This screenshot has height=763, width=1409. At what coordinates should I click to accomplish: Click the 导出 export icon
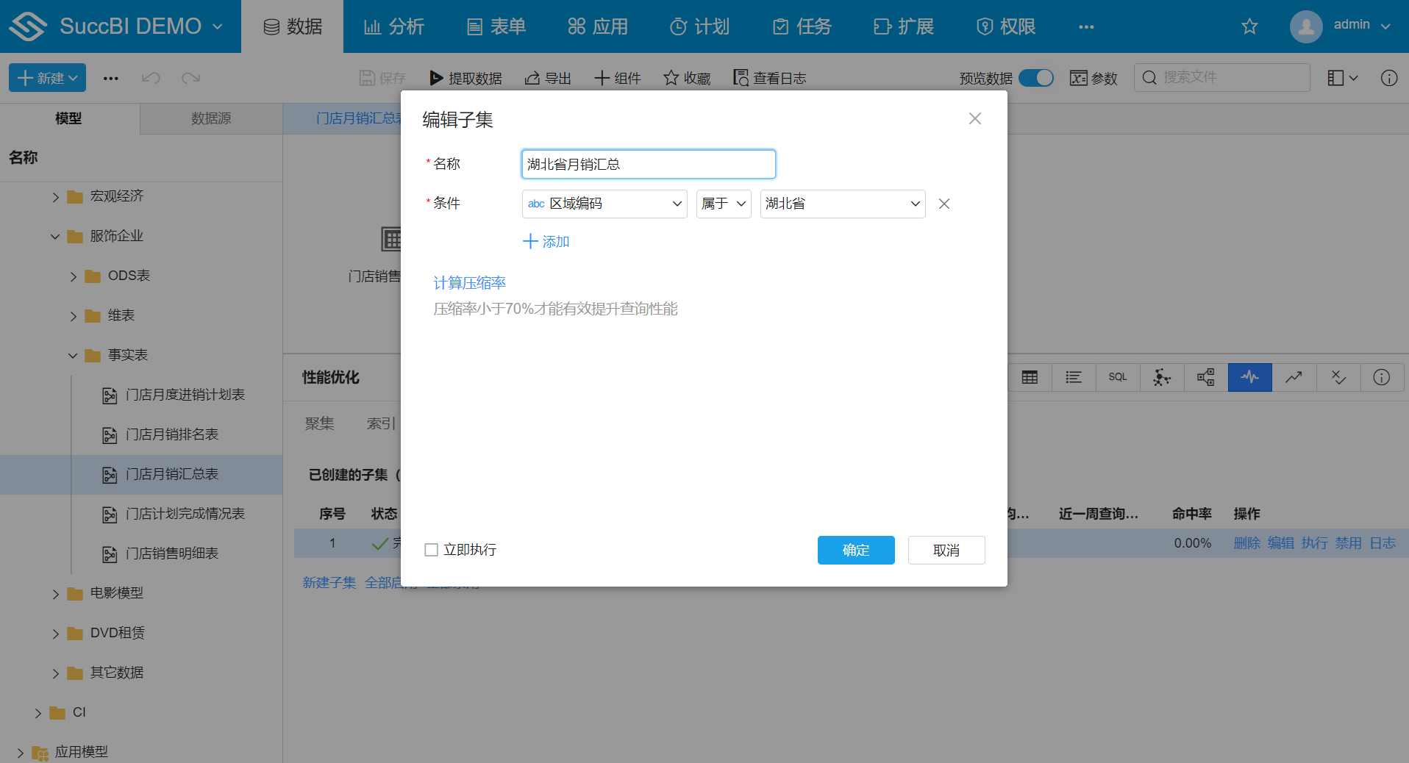point(547,77)
